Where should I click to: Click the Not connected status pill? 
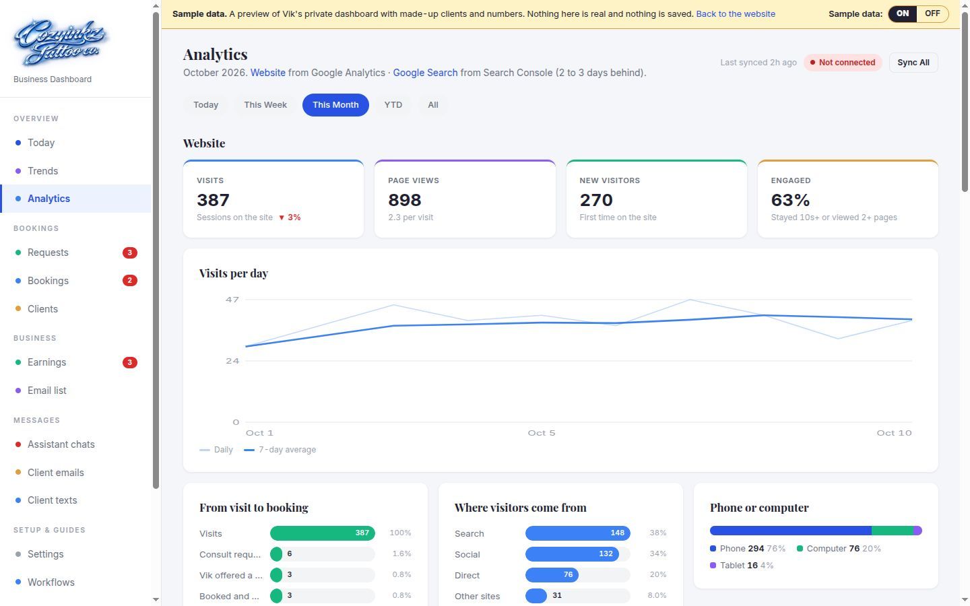tap(843, 63)
